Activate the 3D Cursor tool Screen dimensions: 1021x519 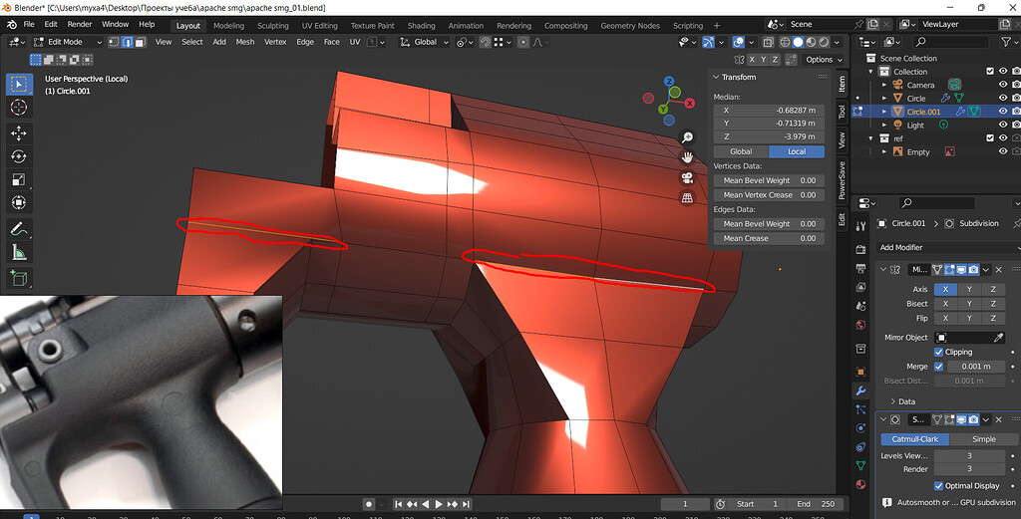[x=19, y=108]
